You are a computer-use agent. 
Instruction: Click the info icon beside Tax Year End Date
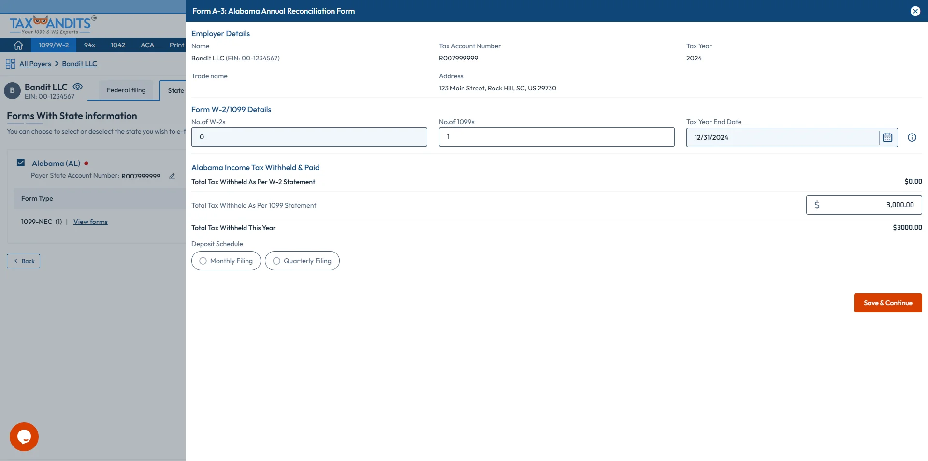click(x=912, y=137)
